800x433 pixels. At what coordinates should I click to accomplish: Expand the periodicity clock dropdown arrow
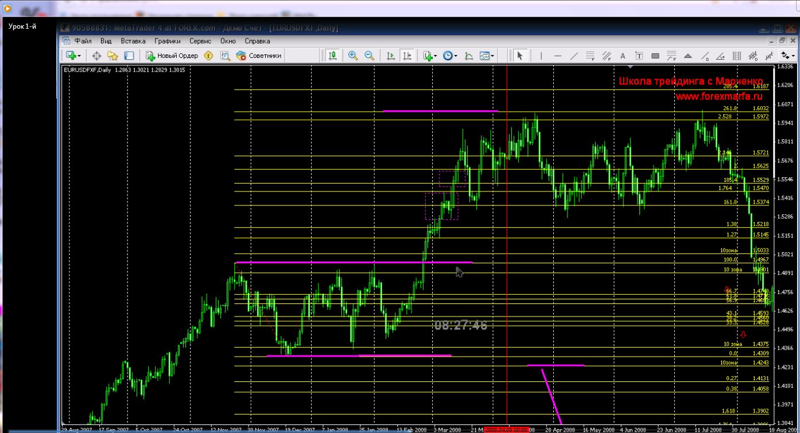click(456, 56)
